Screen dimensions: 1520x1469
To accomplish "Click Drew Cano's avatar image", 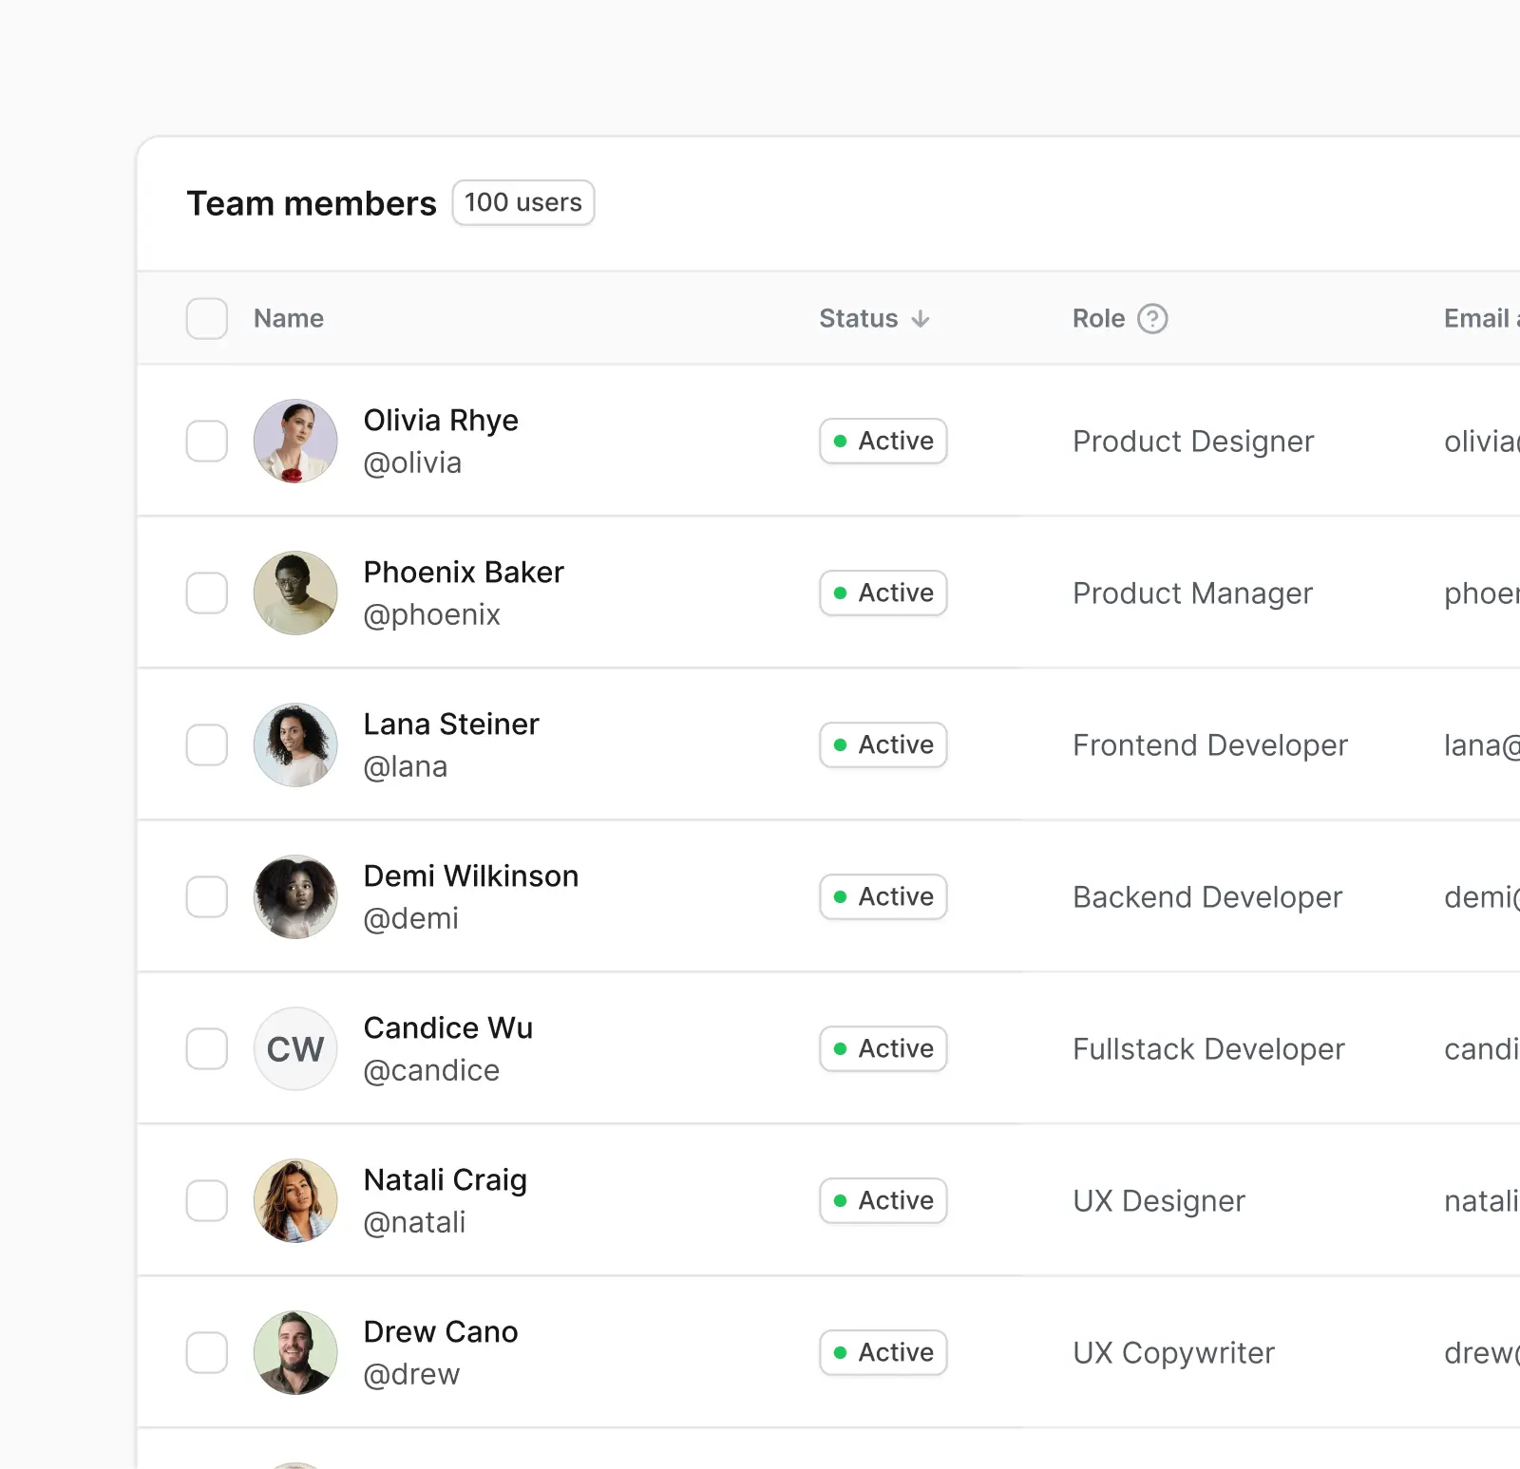I will [295, 1352].
